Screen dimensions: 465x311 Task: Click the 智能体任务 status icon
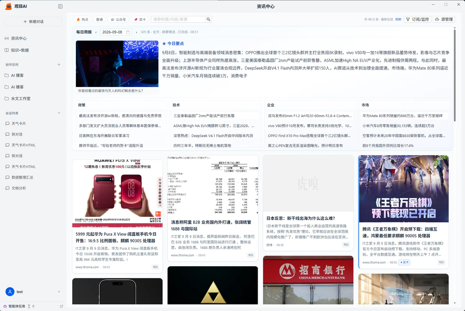pyautogui.click(x=5, y=306)
